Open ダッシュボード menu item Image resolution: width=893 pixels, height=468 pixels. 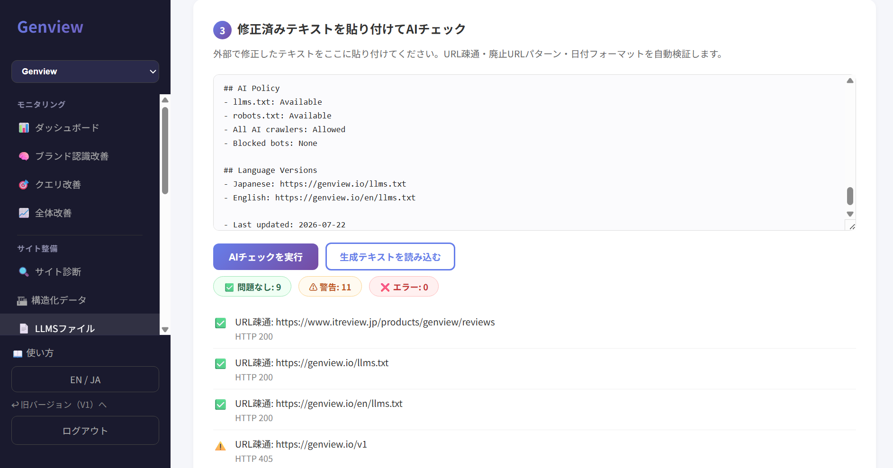click(67, 128)
